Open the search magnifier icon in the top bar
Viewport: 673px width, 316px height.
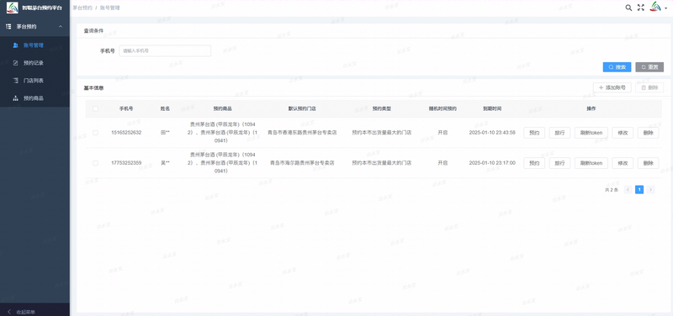pyautogui.click(x=628, y=8)
